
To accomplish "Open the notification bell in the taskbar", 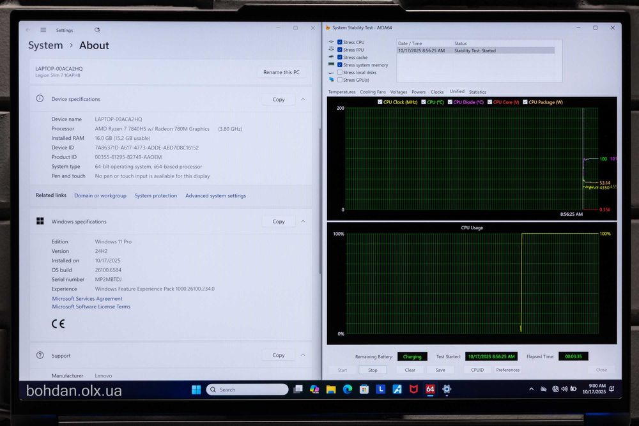I will 612,389.
